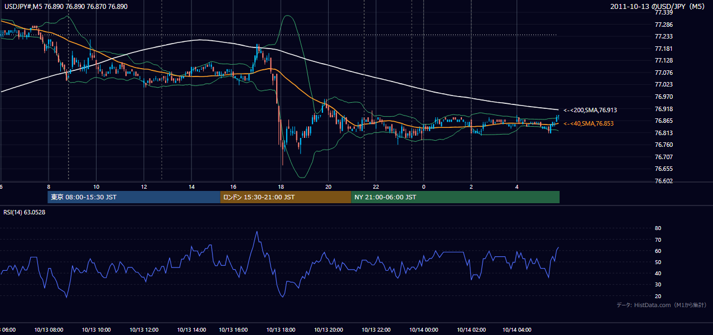Image resolution: width=713 pixels, height=335 pixels.
Task: Click hour marker 8 under price chart
Action: 49,186
